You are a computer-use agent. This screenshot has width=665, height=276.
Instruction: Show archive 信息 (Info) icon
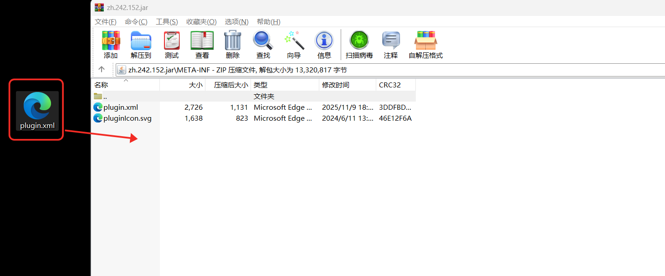pyautogui.click(x=324, y=44)
